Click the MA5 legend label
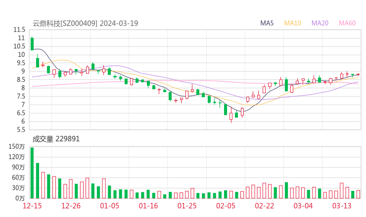Viewport: 366px width, 217px height. (x=267, y=23)
